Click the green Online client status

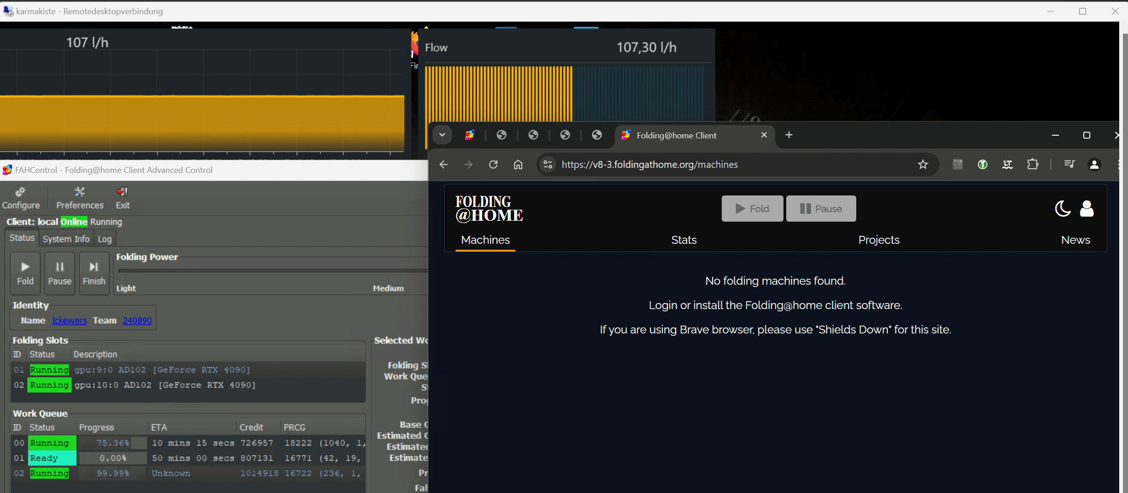click(x=74, y=222)
